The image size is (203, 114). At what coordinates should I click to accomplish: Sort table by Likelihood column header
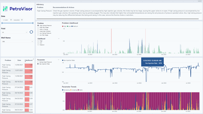[x=28, y=60]
